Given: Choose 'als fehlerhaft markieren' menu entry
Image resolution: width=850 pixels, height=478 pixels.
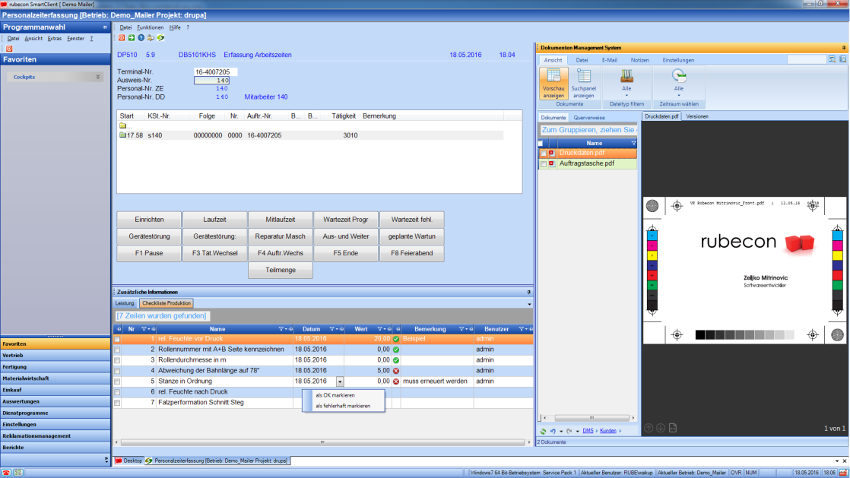Looking at the screenshot, I should (343, 406).
